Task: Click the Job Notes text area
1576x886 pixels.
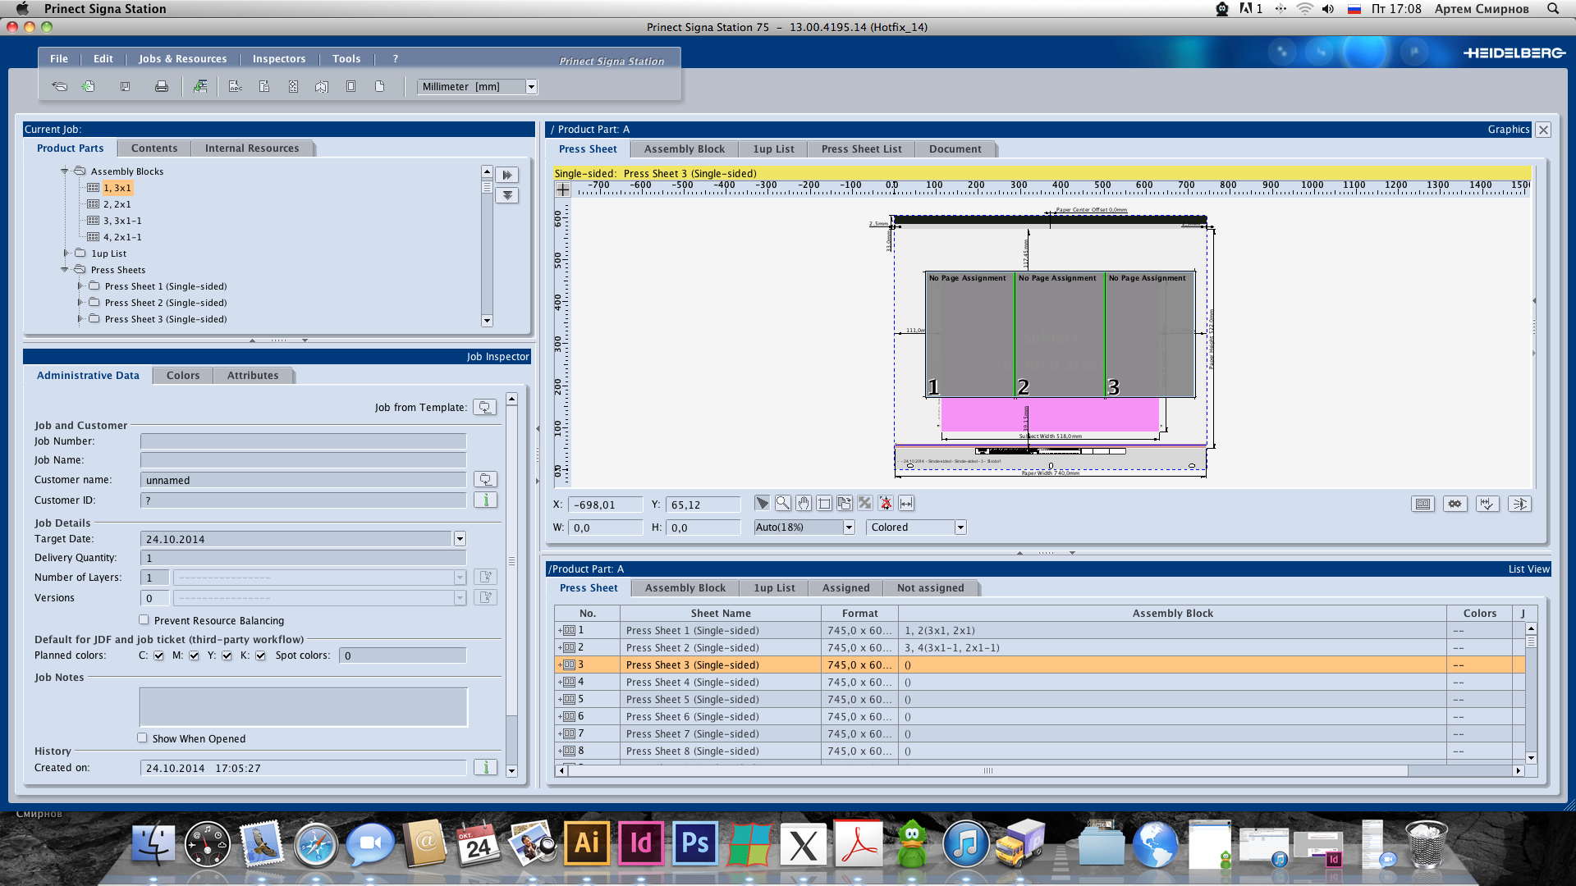Action: click(304, 706)
